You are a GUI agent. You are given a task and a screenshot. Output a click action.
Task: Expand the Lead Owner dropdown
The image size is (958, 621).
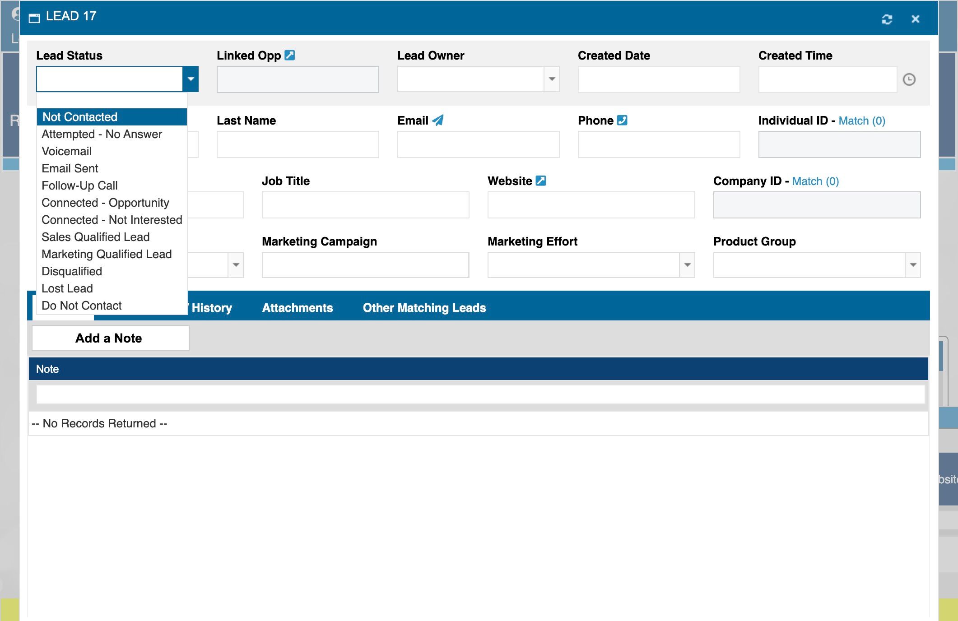[x=552, y=79]
